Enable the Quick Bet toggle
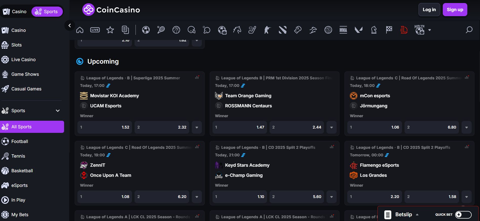 point(463,215)
